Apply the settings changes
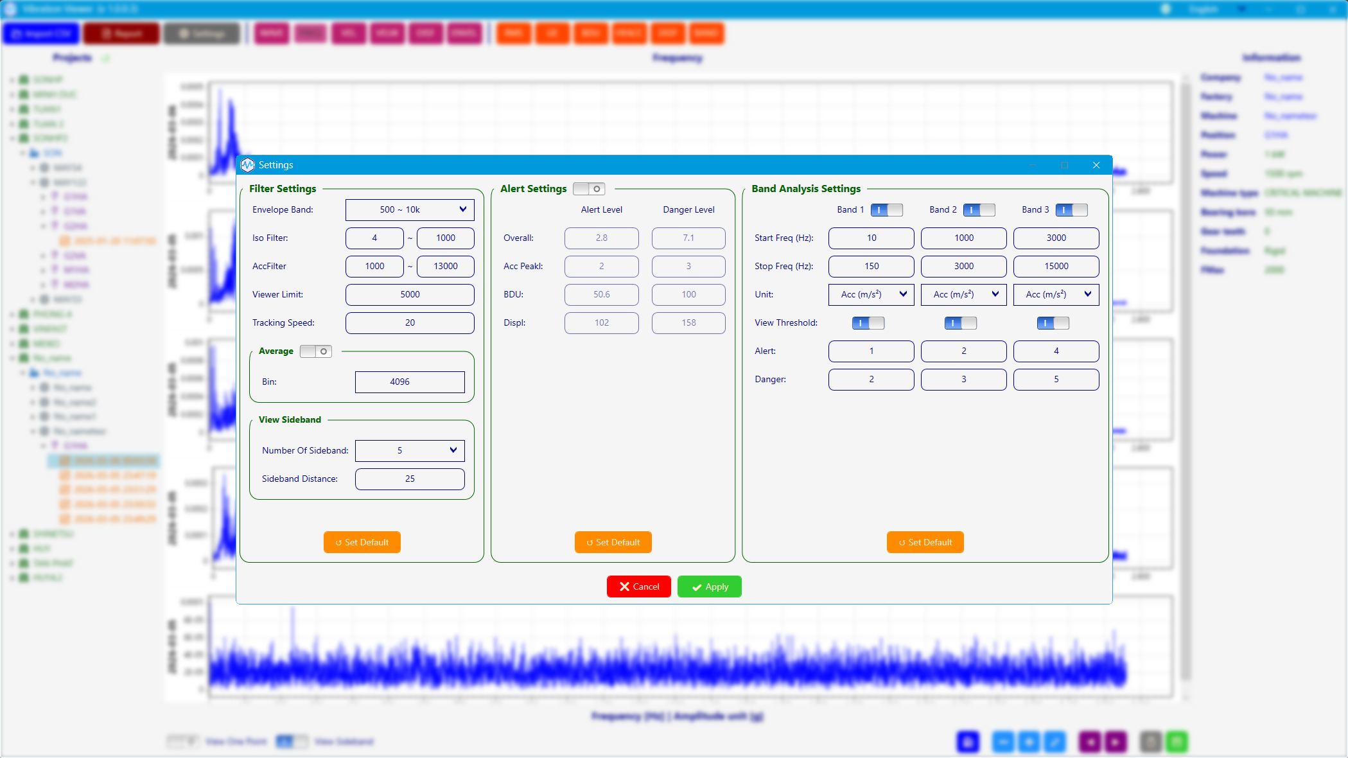Image resolution: width=1348 pixels, height=758 pixels. pos(709,586)
